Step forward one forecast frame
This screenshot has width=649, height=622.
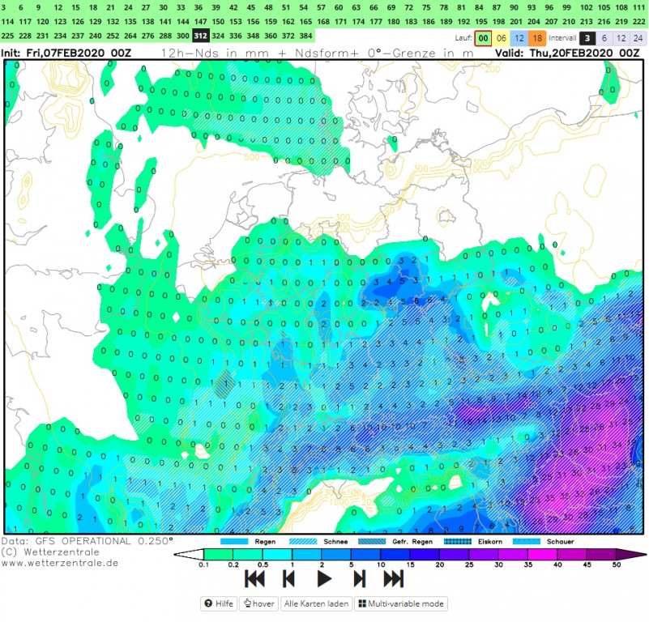(359, 578)
